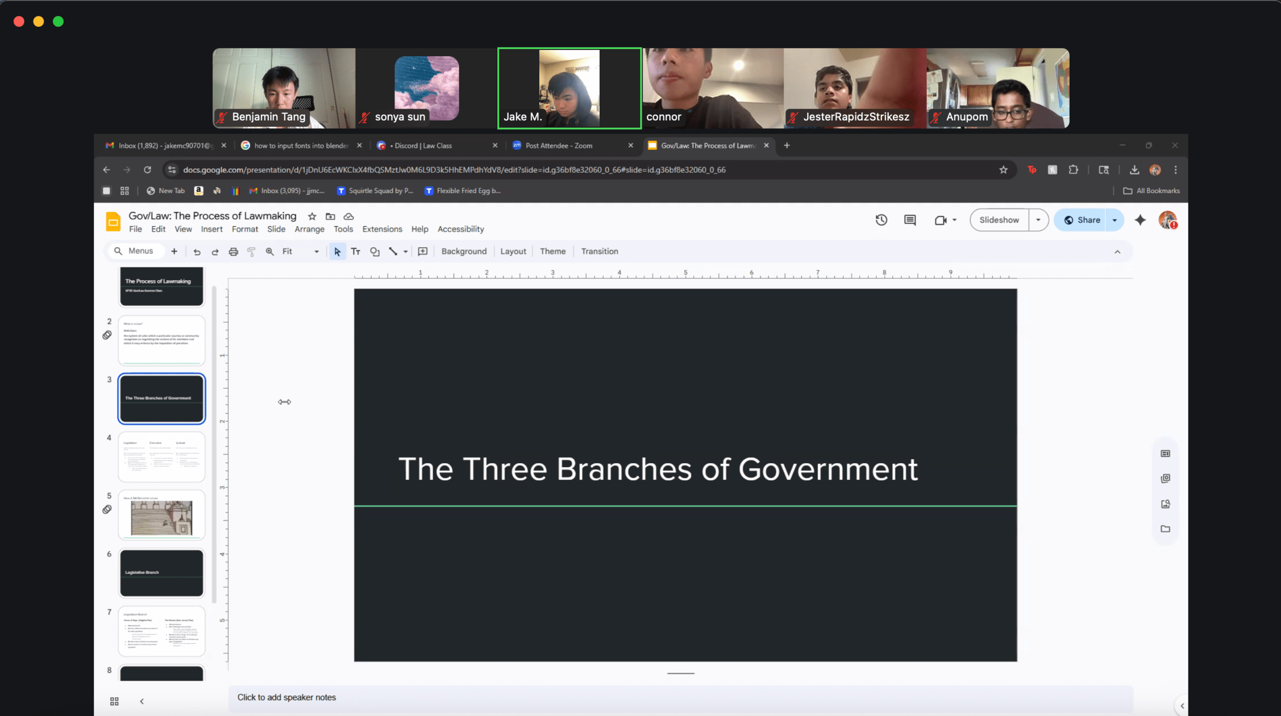
Task: Click the insert shape tool icon
Action: [375, 252]
